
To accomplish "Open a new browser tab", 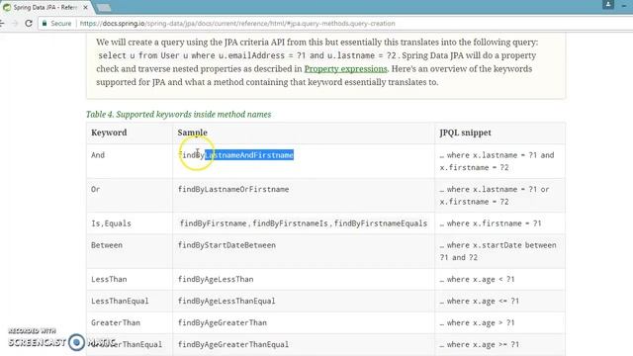I will coord(103,8).
